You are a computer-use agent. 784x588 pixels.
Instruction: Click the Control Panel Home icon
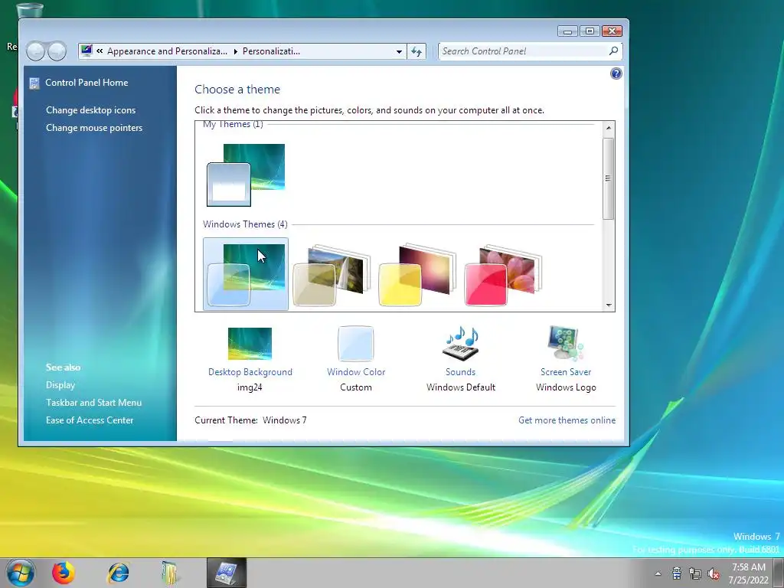coord(34,83)
